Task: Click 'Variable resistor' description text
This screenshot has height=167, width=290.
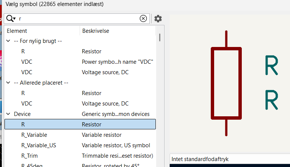Action: (102, 135)
